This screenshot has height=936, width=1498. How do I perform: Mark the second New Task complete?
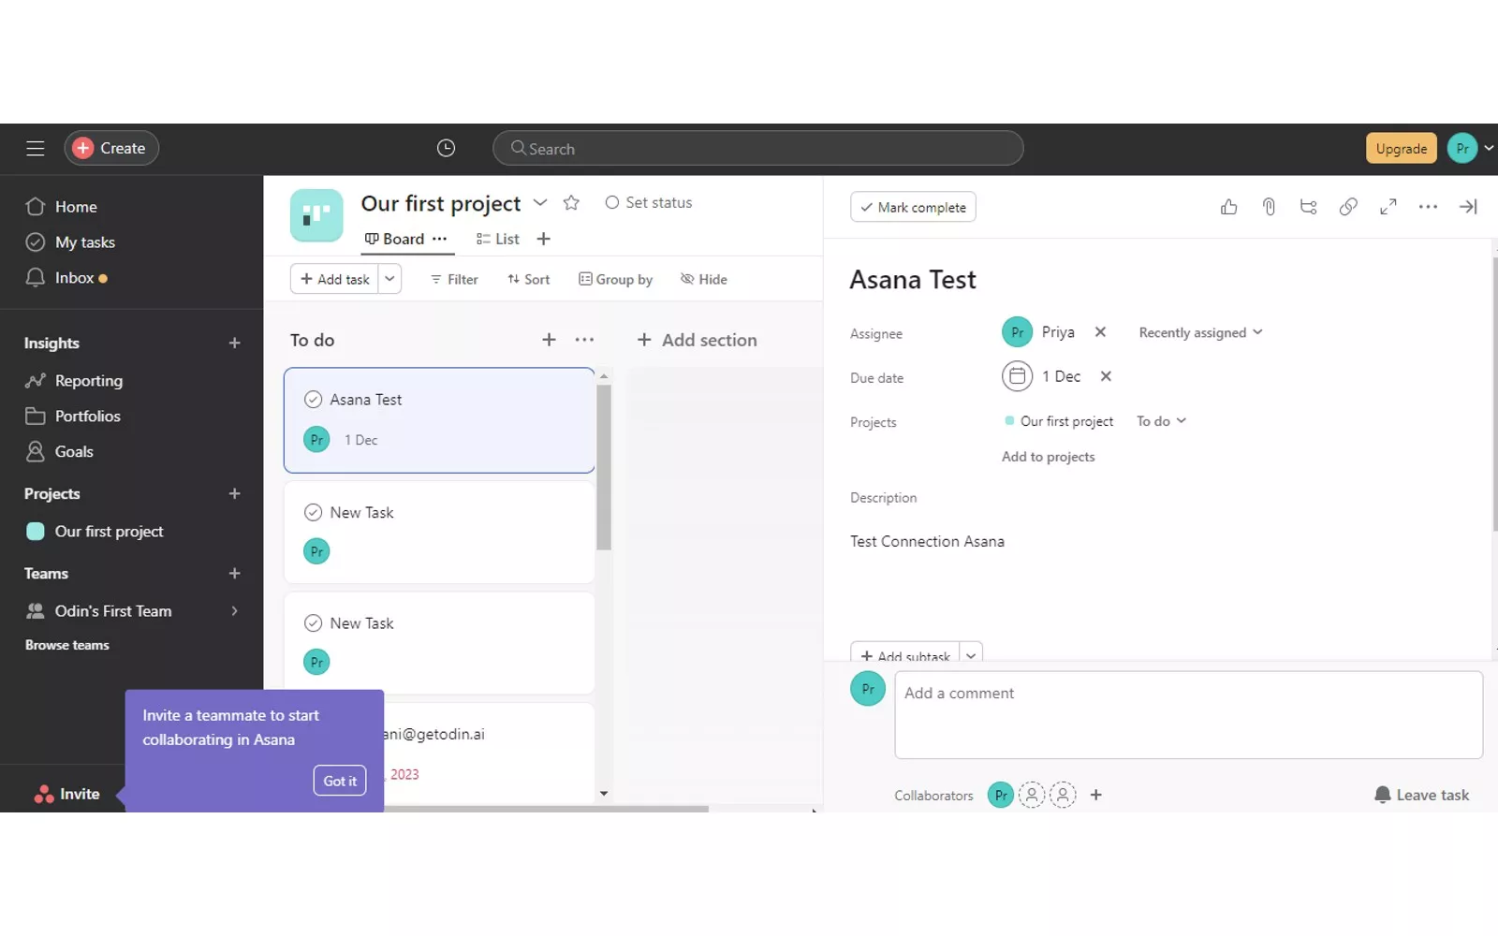point(313,623)
